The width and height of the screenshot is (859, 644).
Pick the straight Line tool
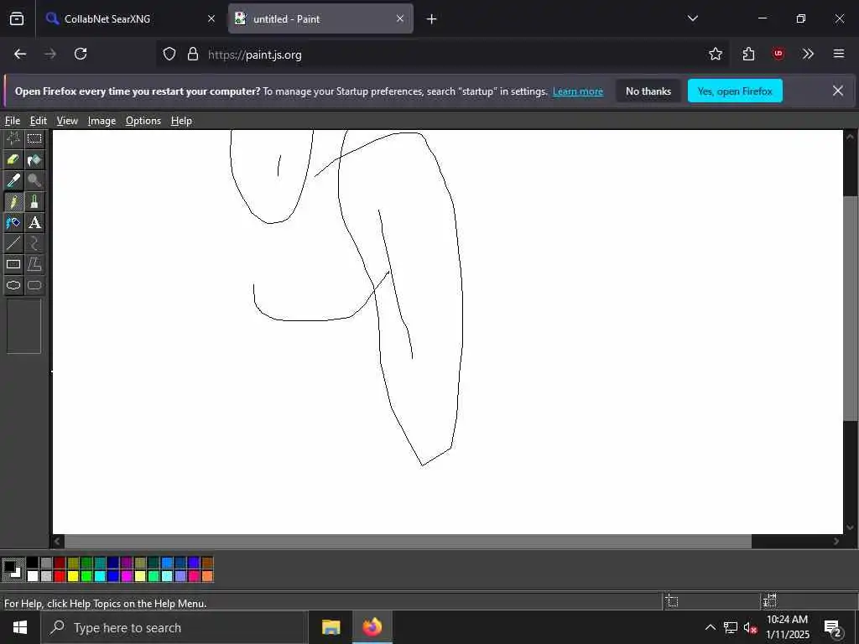click(13, 243)
